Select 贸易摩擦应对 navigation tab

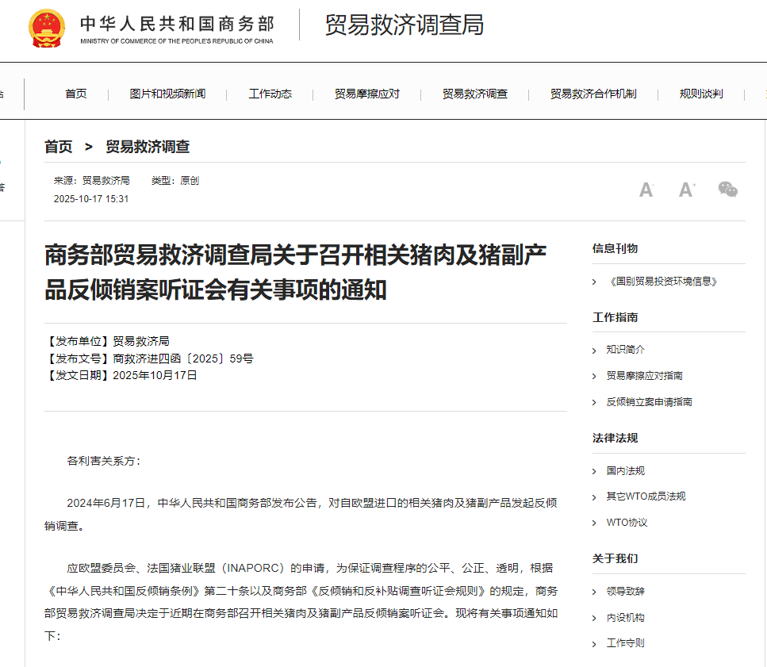[367, 94]
